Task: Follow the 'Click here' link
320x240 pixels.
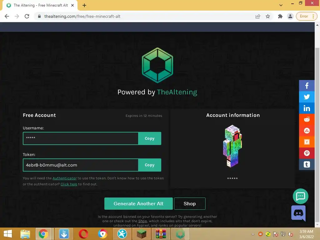Action: pyautogui.click(x=69, y=184)
